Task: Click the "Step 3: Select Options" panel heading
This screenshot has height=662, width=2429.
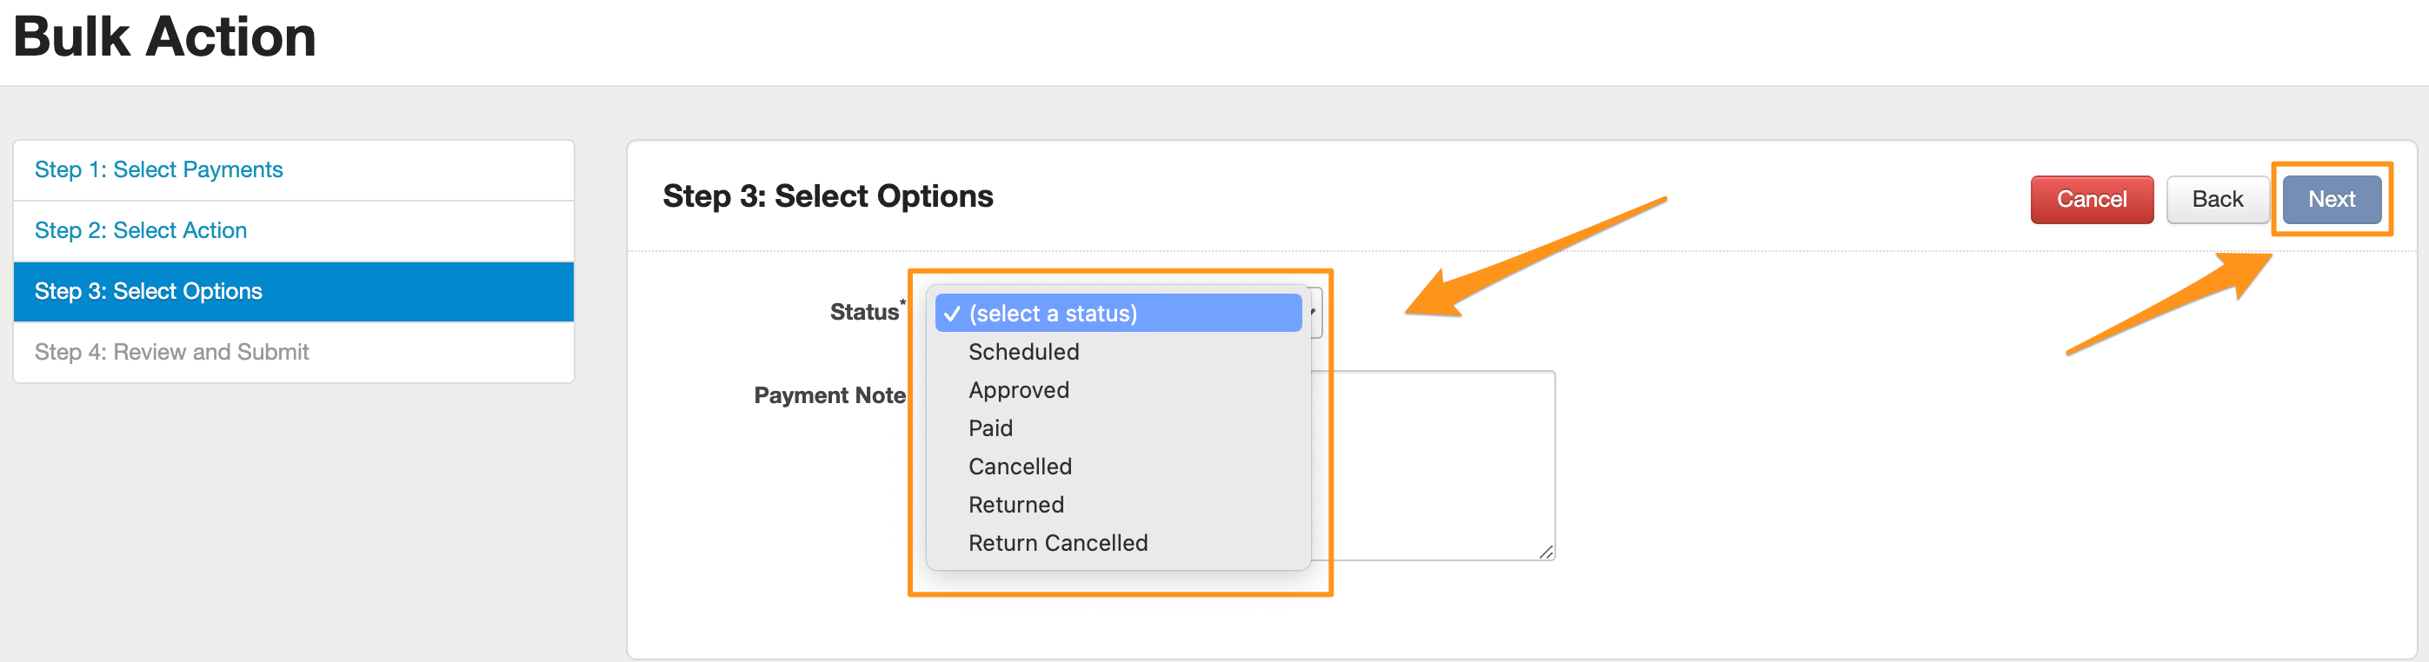Action: [x=827, y=195]
